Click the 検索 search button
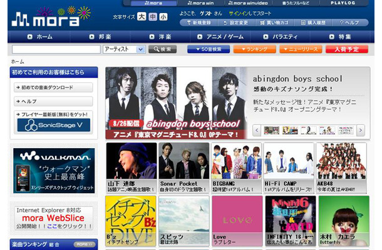 tap(162, 49)
